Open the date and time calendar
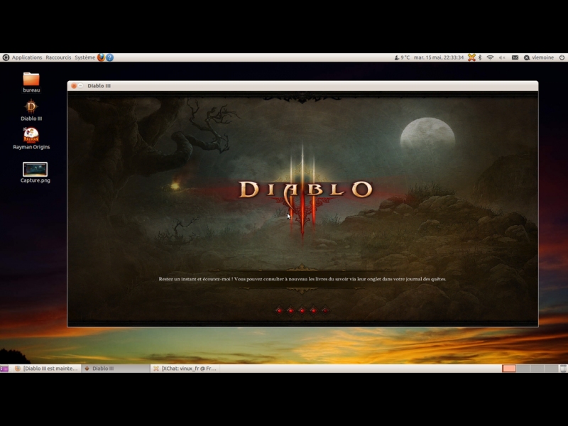The width and height of the screenshot is (568, 426). tap(438, 58)
